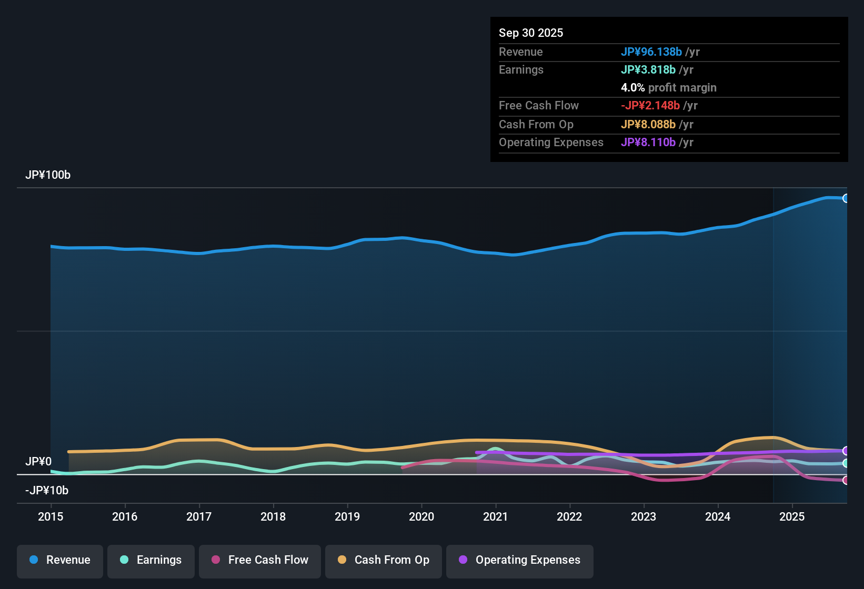Select the Revenue endpoint marker on the chart
Viewport: 864px width, 589px height.
(x=846, y=198)
